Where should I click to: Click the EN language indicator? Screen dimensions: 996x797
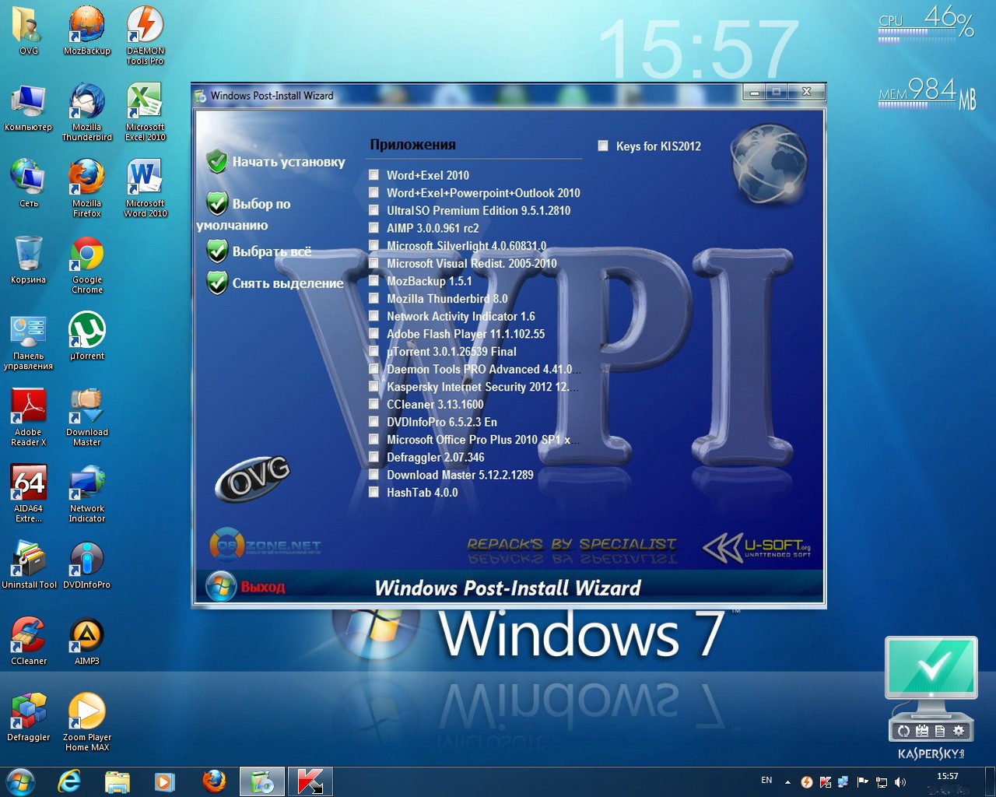point(766,780)
